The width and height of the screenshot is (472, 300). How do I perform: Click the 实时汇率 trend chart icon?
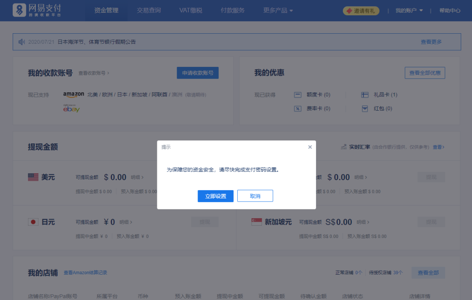tap(344, 147)
